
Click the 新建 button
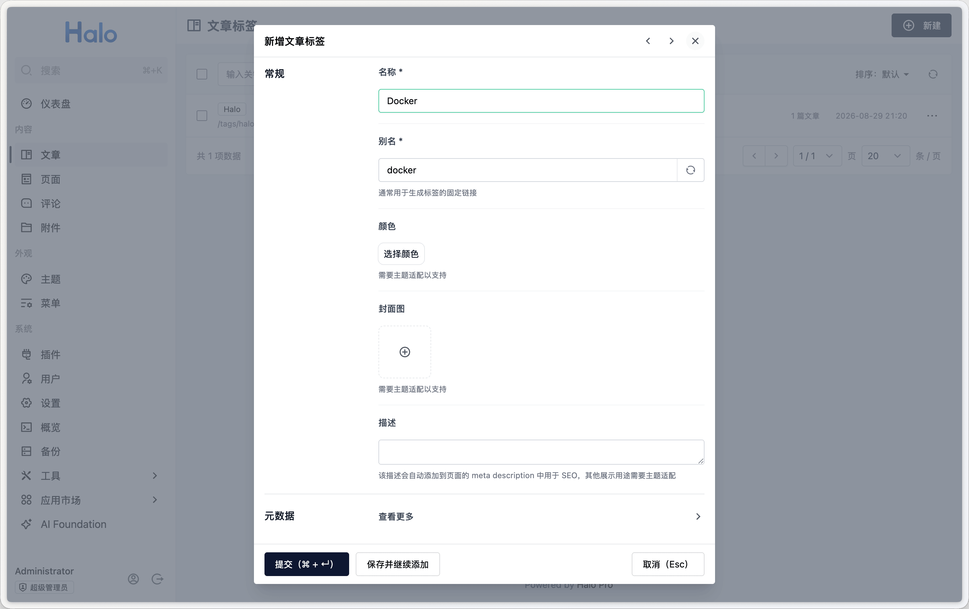[921, 25]
